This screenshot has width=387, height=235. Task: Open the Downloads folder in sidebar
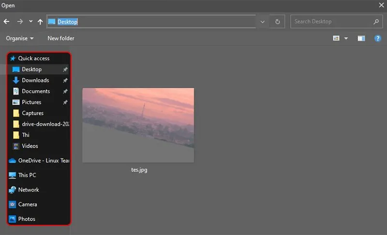(x=35, y=80)
